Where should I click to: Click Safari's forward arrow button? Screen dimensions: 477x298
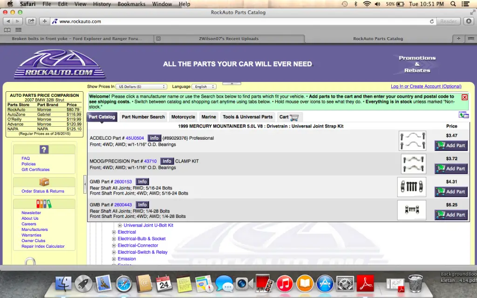point(18,21)
